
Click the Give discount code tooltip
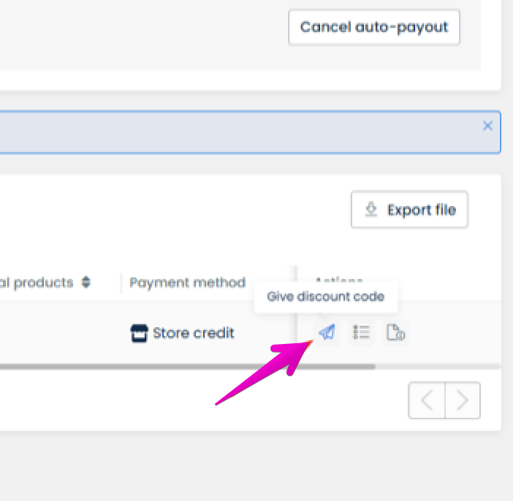[x=326, y=297]
